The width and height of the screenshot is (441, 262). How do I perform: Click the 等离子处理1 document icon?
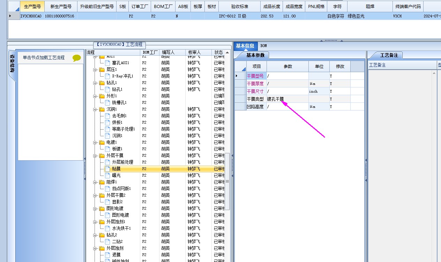click(x=107, y=129)
